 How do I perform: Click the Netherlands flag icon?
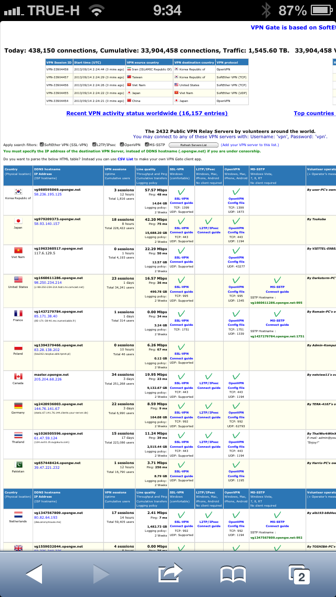(18, 514)
